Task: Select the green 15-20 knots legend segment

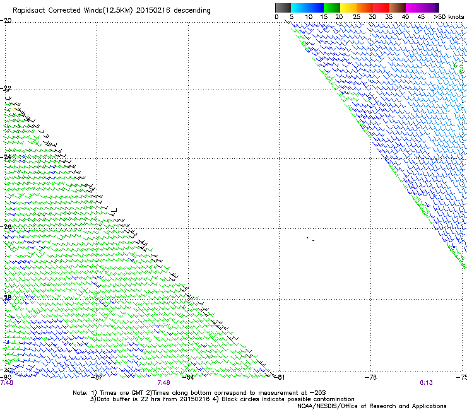Action: 332,8
